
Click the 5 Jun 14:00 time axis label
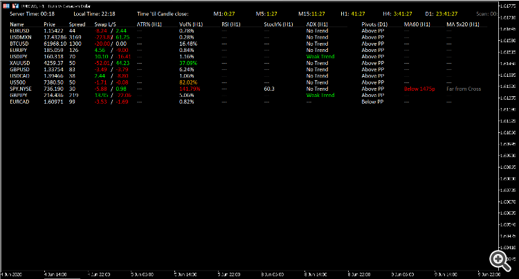coord(185,274)
